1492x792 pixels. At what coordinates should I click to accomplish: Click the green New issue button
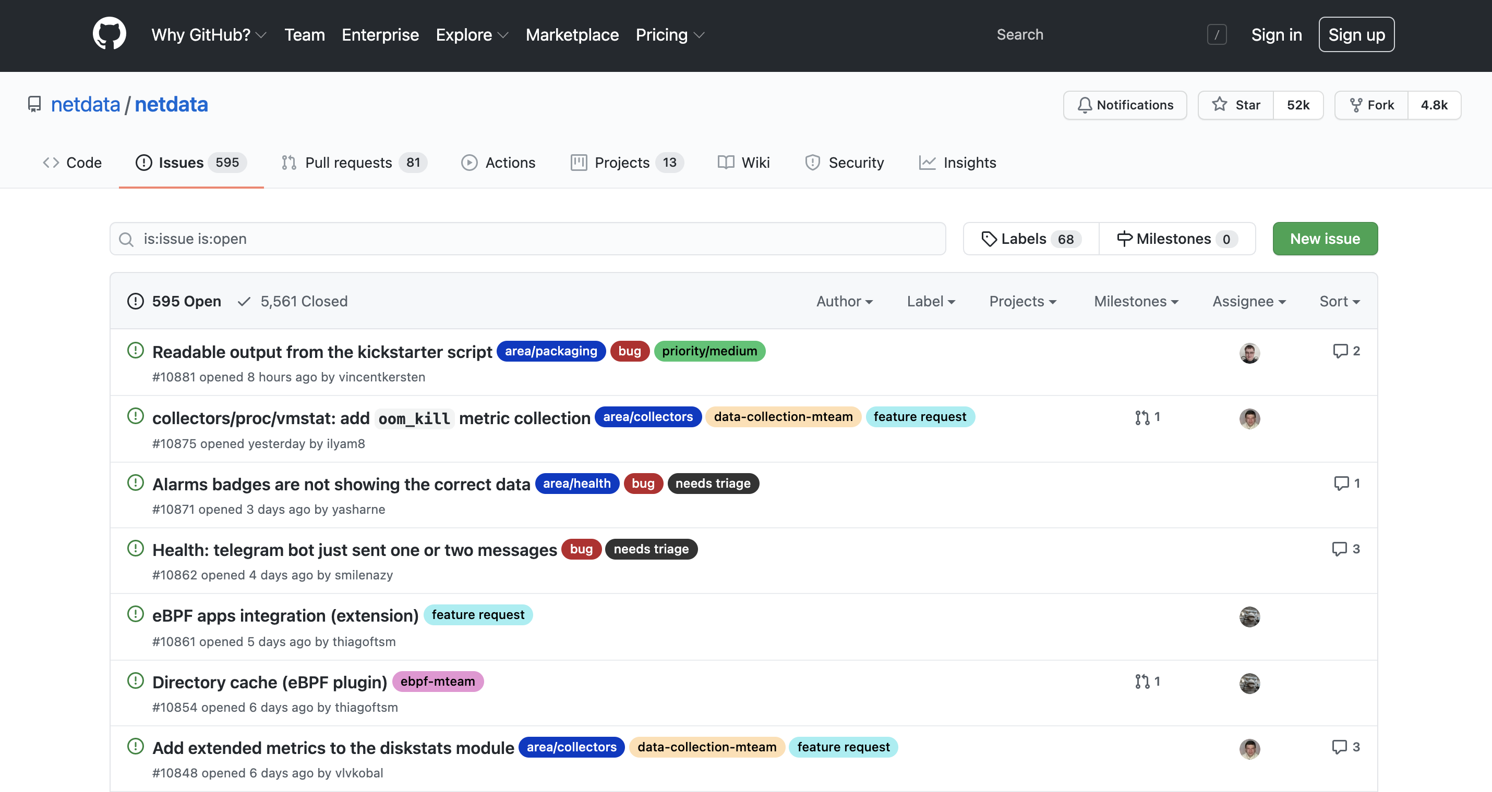[x=1324, y=239]
